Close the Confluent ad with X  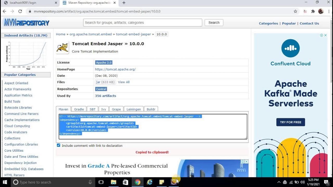(x=325, y=35)
